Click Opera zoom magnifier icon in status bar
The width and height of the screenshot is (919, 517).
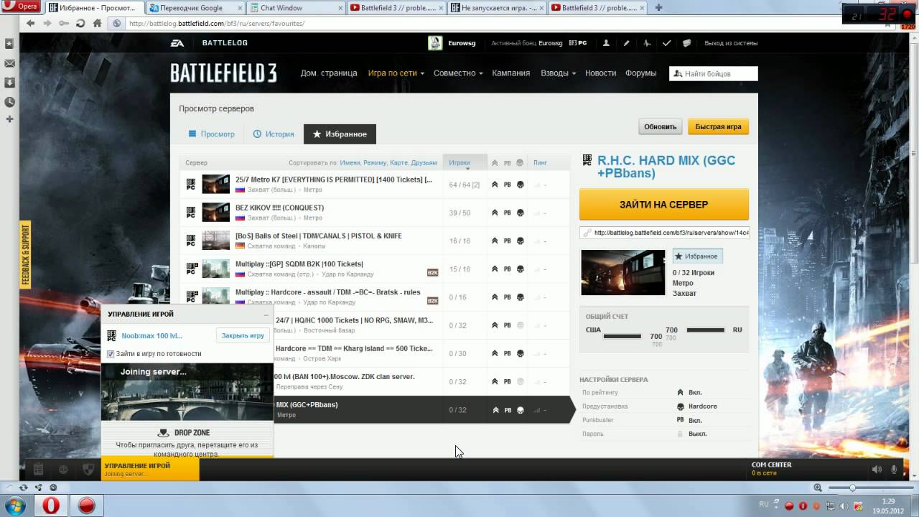coord(818,488)
